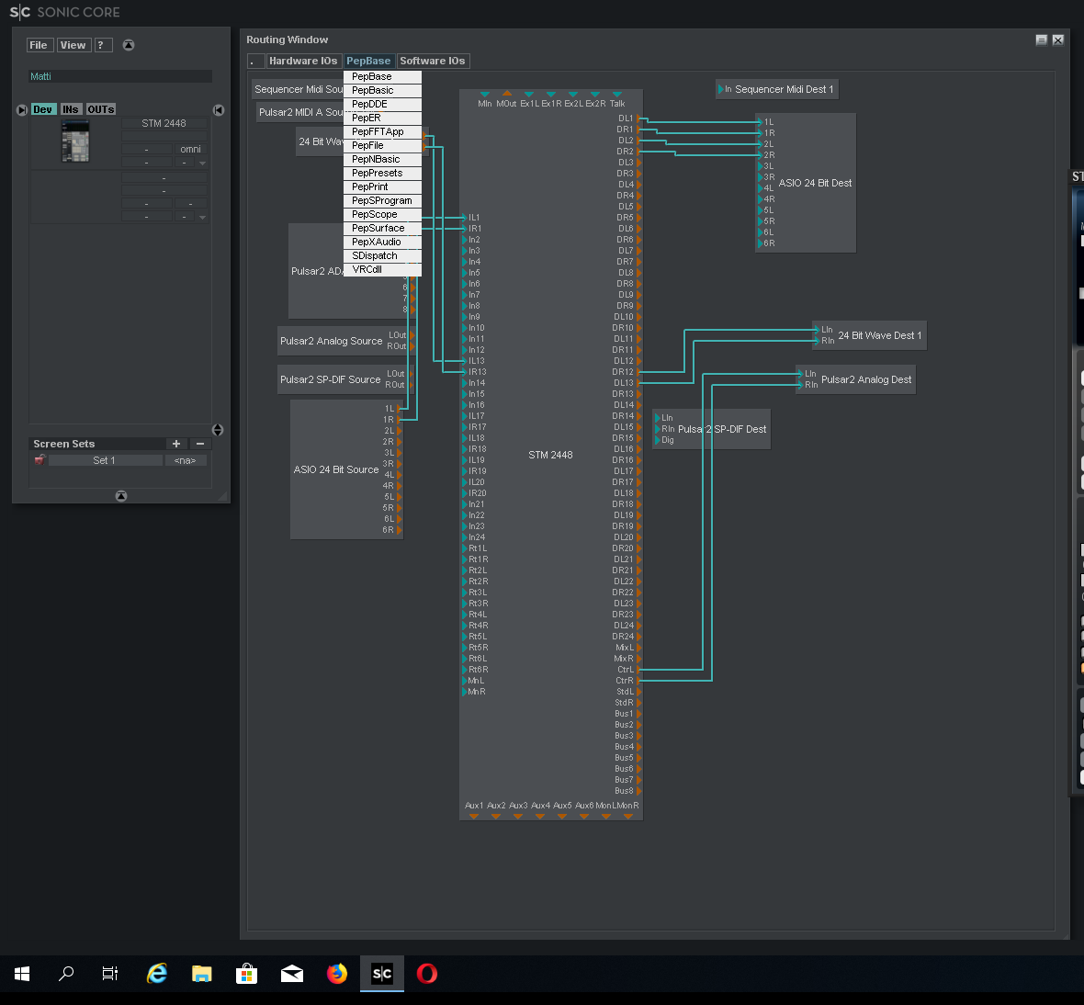Screen dimensions: 1084x1005
Task: Open the Hardware IOs menu
Action: point(303,61)
